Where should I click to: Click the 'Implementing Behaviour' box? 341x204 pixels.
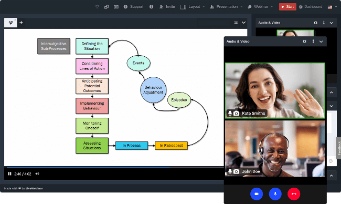click(92, 106)
